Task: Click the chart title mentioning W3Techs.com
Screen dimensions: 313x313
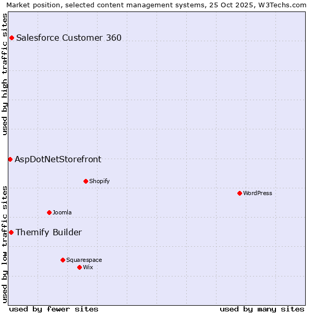Action: tap(156, 5)
